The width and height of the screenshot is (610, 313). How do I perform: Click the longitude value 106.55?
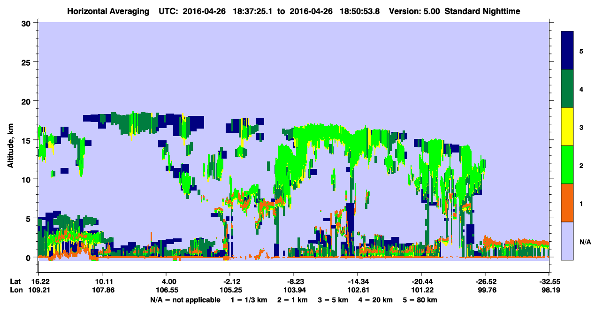point(166,290)
